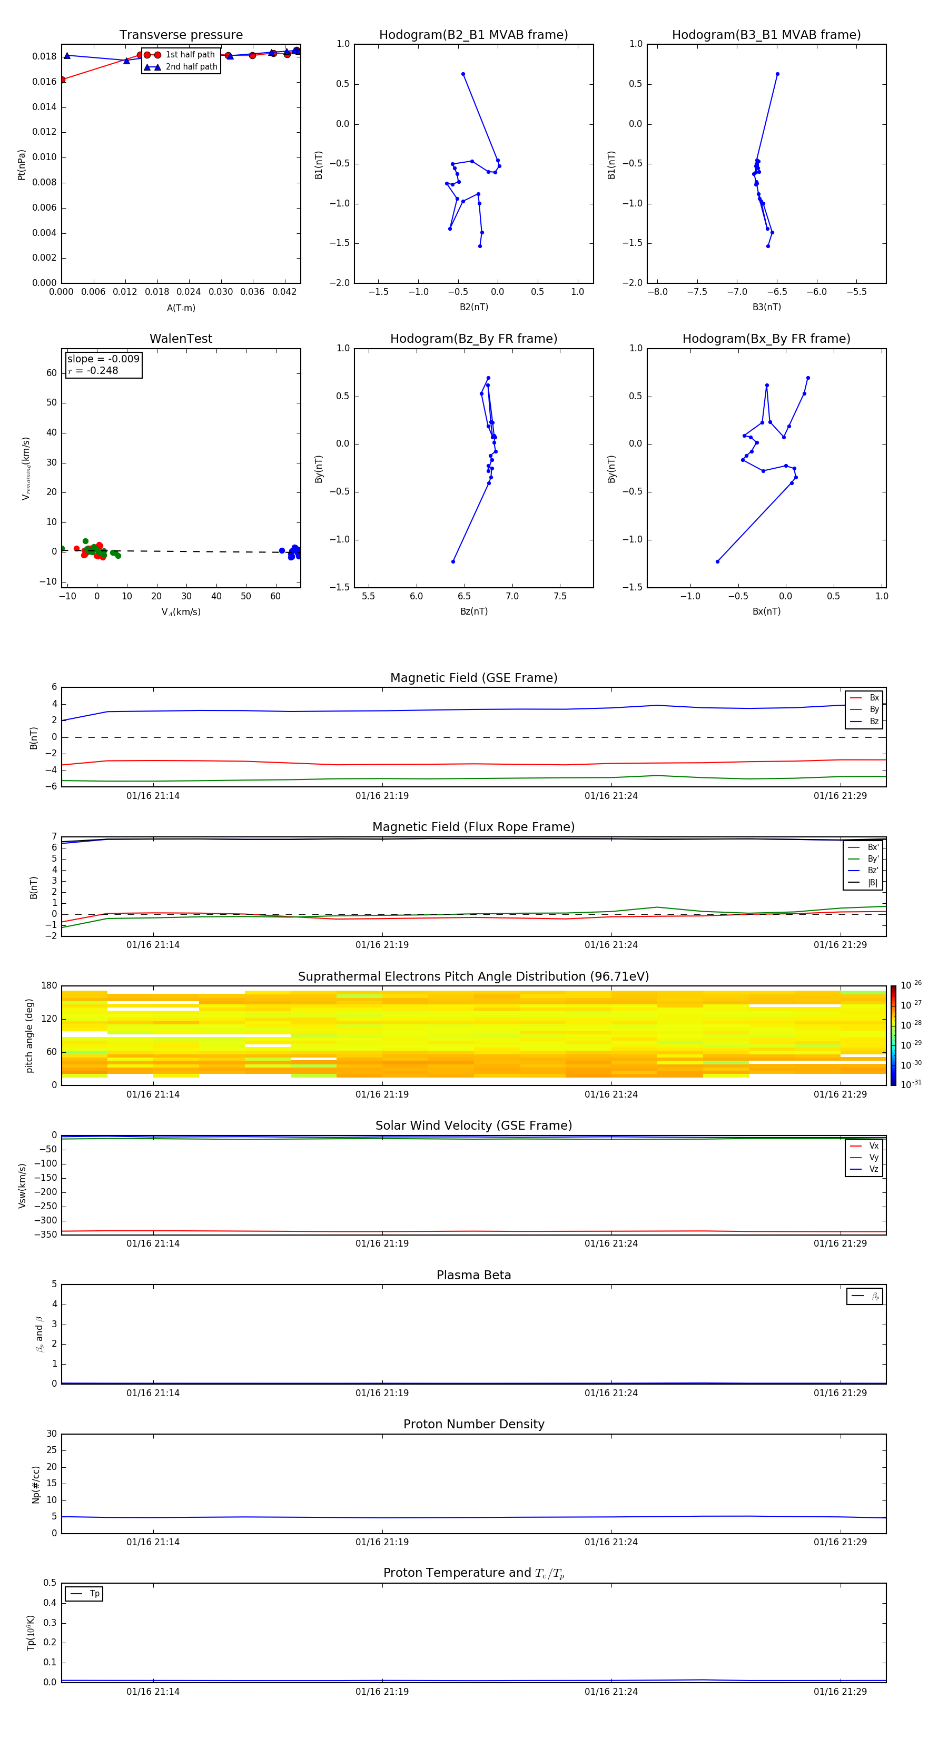948x1738 pixels.
Task: Click the "Plasma Beta" panel title
Action: click(x=473, y=1275)
